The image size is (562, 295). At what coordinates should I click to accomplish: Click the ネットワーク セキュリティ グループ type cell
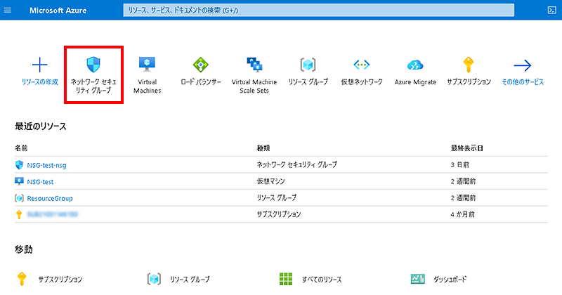[x=296, y=165]
